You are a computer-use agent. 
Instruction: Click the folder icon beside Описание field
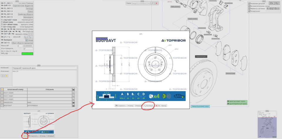(6, 76)
